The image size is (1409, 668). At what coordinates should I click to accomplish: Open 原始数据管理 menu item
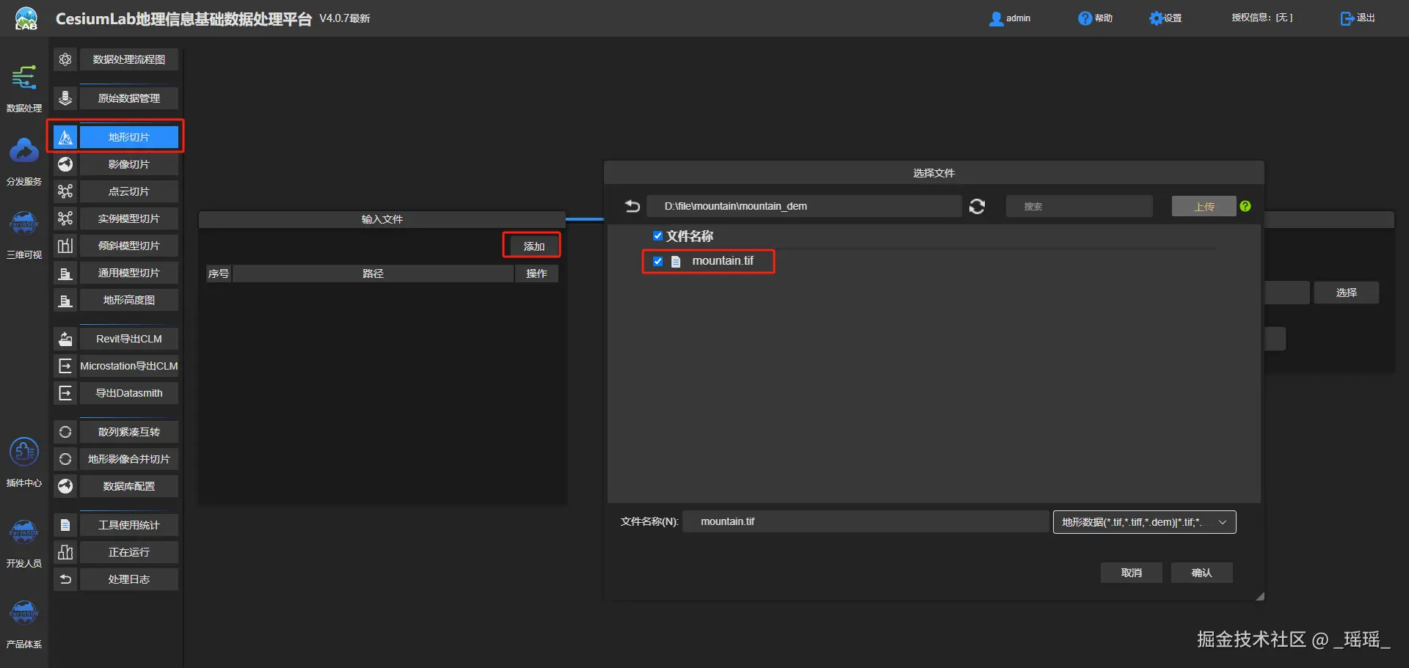click(x=129, y=98)
